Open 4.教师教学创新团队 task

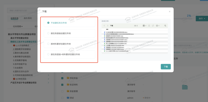(22, 56)
